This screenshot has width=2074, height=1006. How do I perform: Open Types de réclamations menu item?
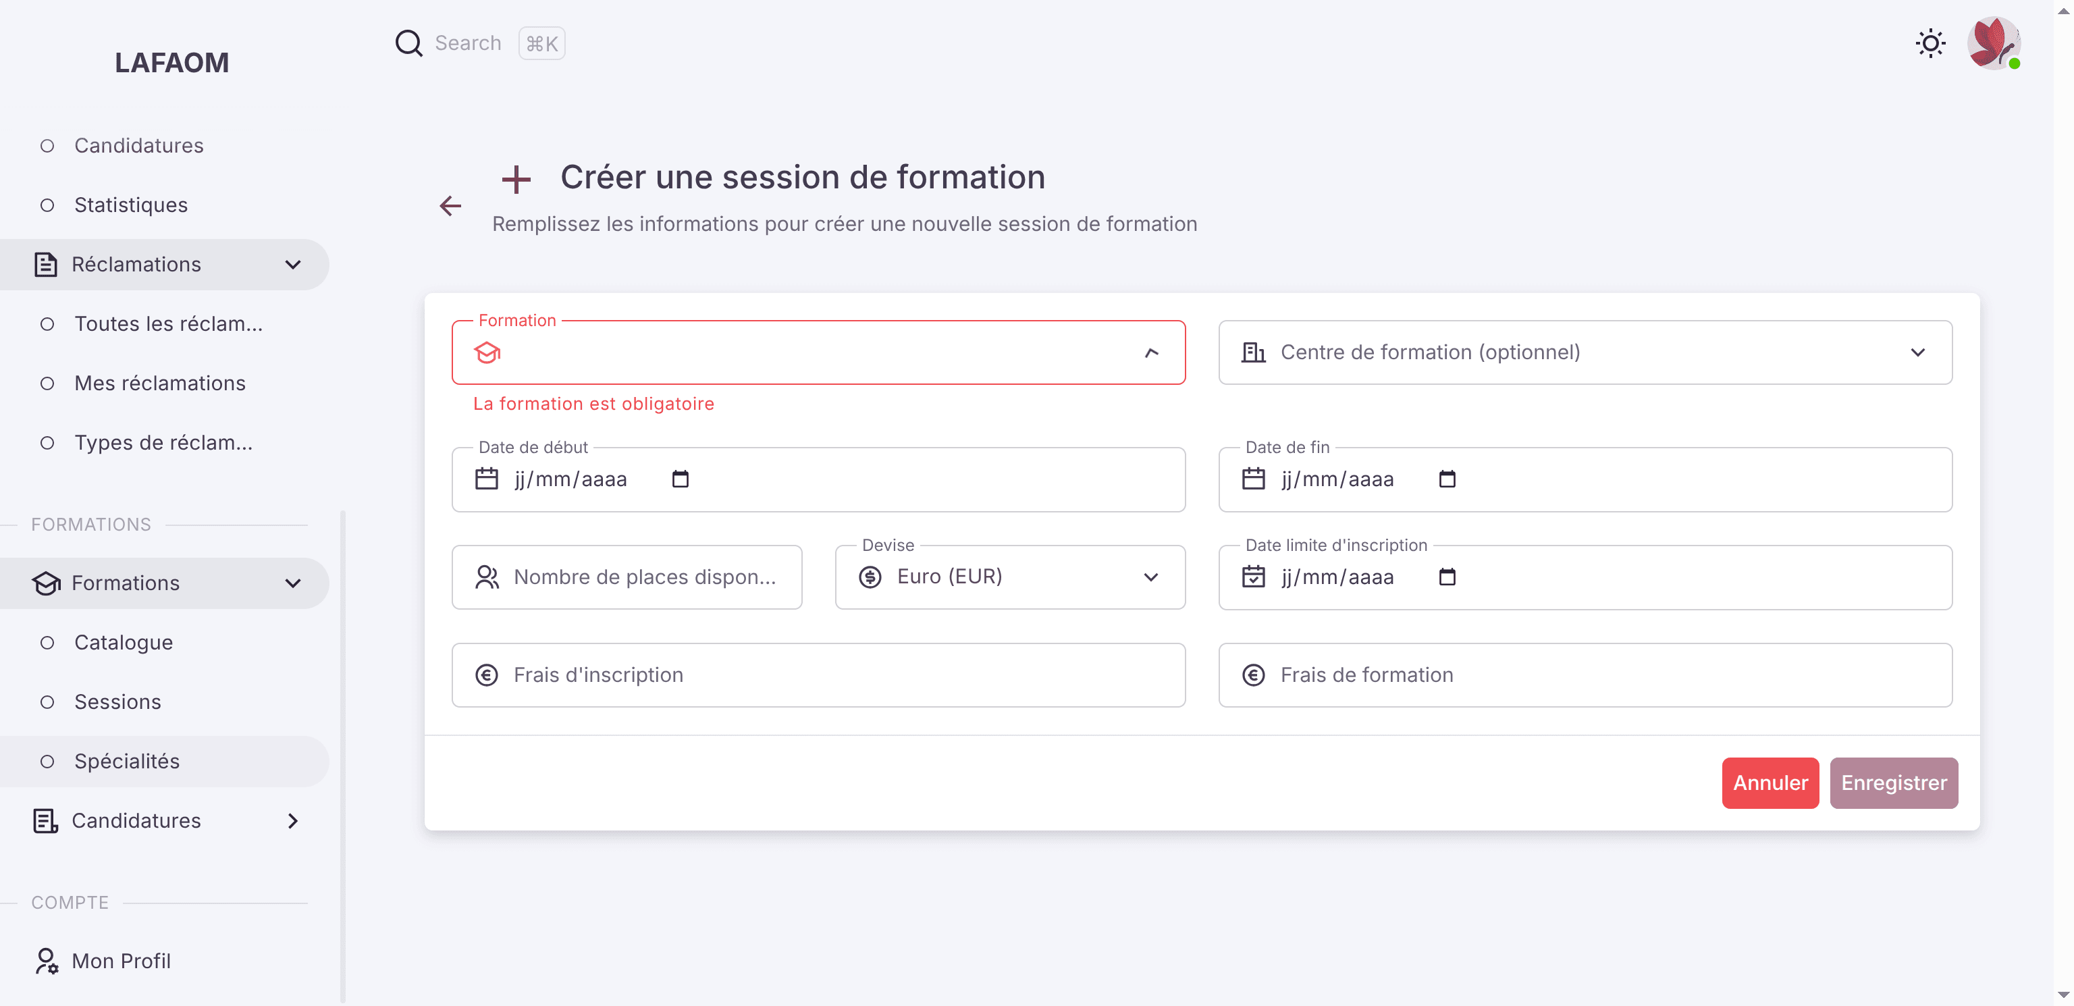(x=164, y=442)
